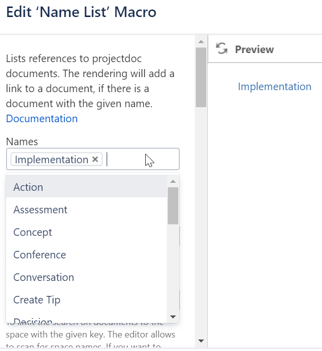The height and width of the screenshot is (351, 322).
Task: Click the macro panel's scroll-up arrow
Action: (201, 41)
